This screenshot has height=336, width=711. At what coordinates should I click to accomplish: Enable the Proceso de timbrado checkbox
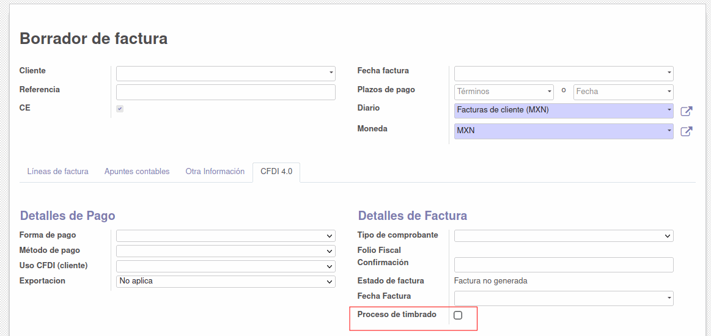pos(458,315)
